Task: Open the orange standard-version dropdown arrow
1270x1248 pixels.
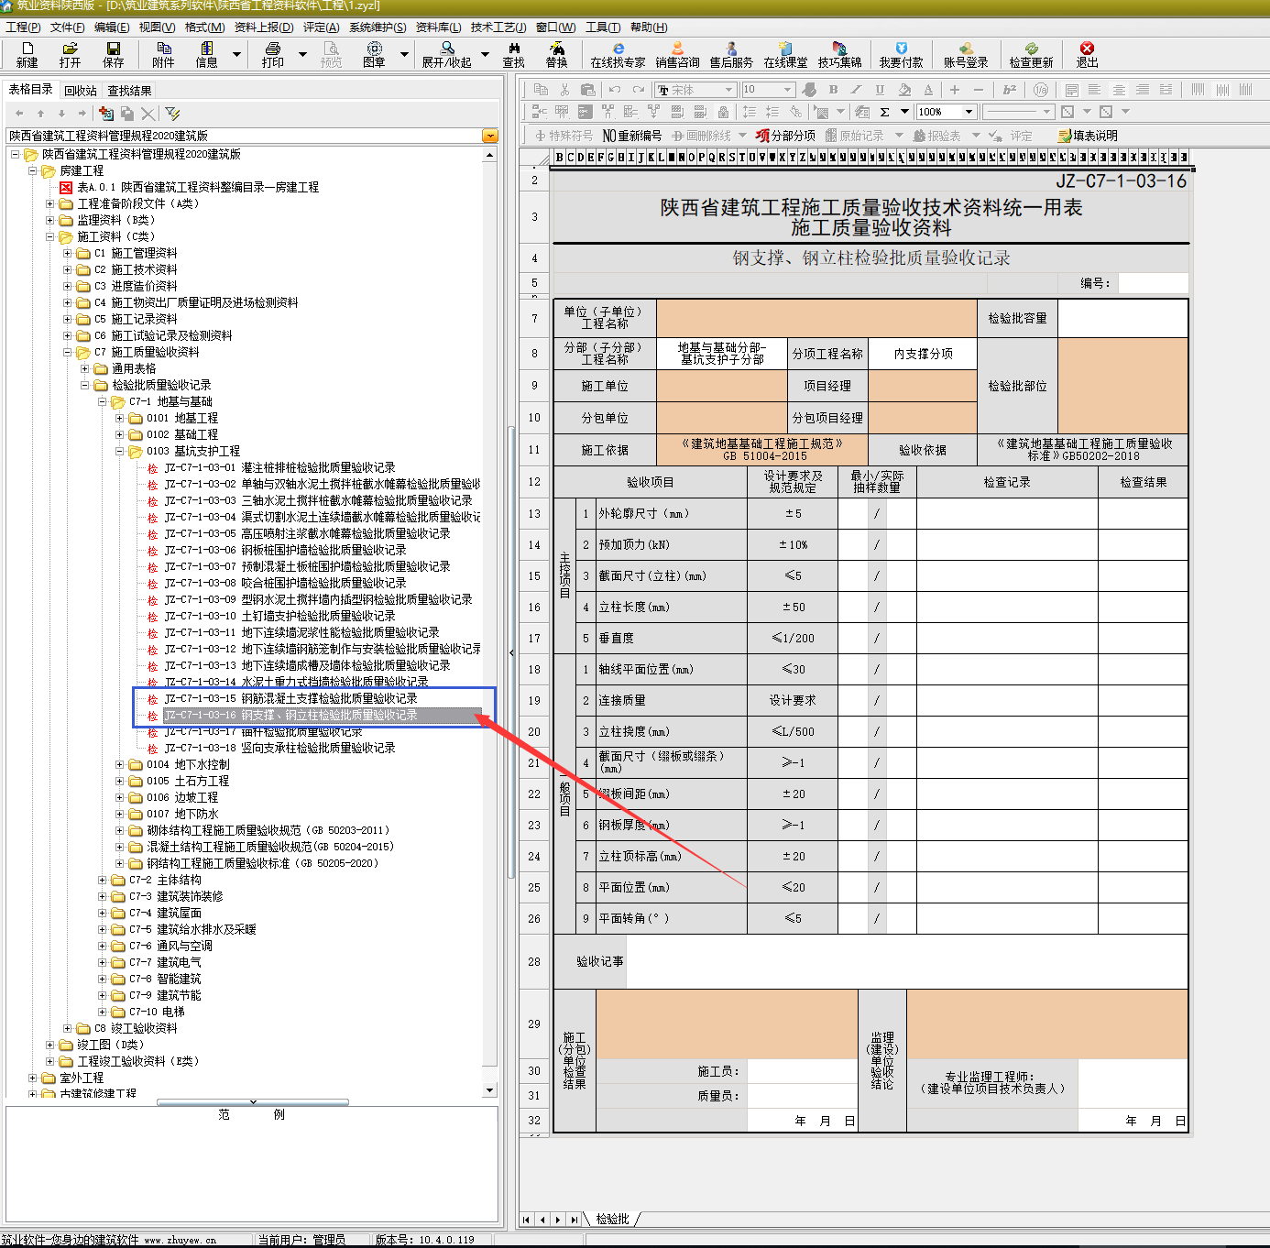Action: pyautogui.click(x=490, y=136)
